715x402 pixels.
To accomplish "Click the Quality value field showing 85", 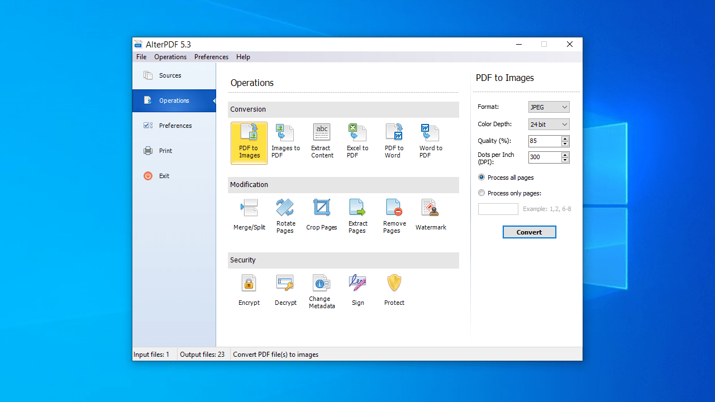I will 545,141.
